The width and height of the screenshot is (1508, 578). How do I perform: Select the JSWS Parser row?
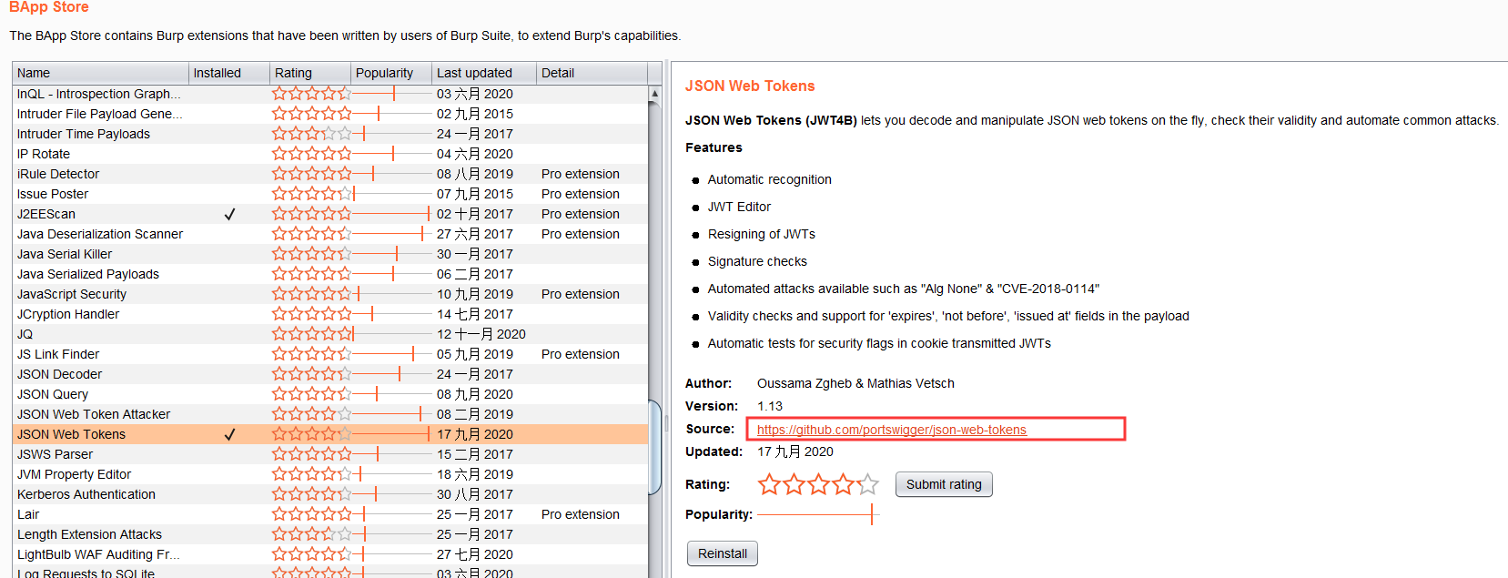pos(330,454)
